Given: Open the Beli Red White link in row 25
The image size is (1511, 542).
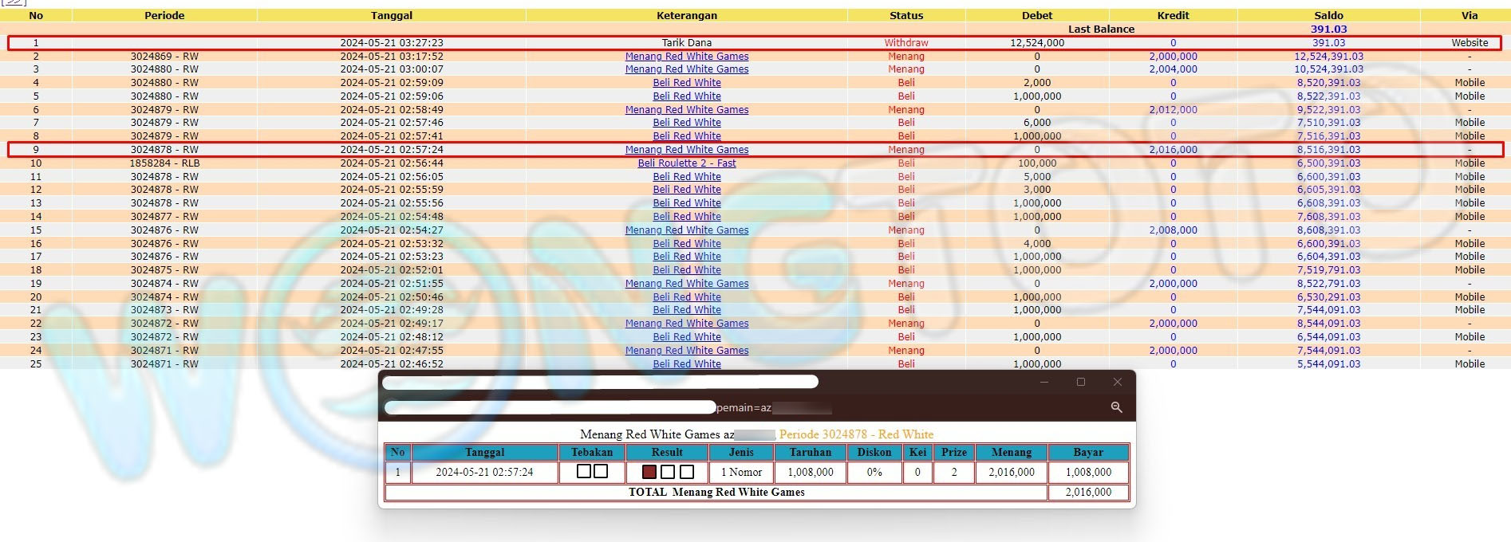Looking at the screenshot, I should click(686, 364).
